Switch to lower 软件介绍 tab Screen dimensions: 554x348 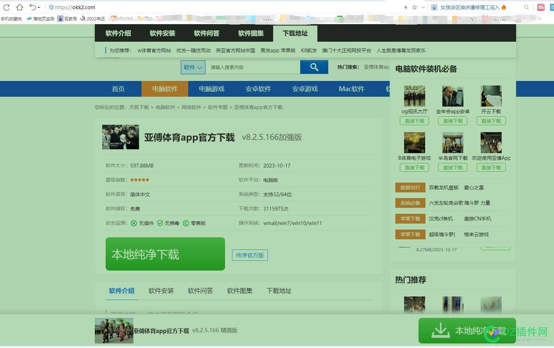(x=121, y=291)
